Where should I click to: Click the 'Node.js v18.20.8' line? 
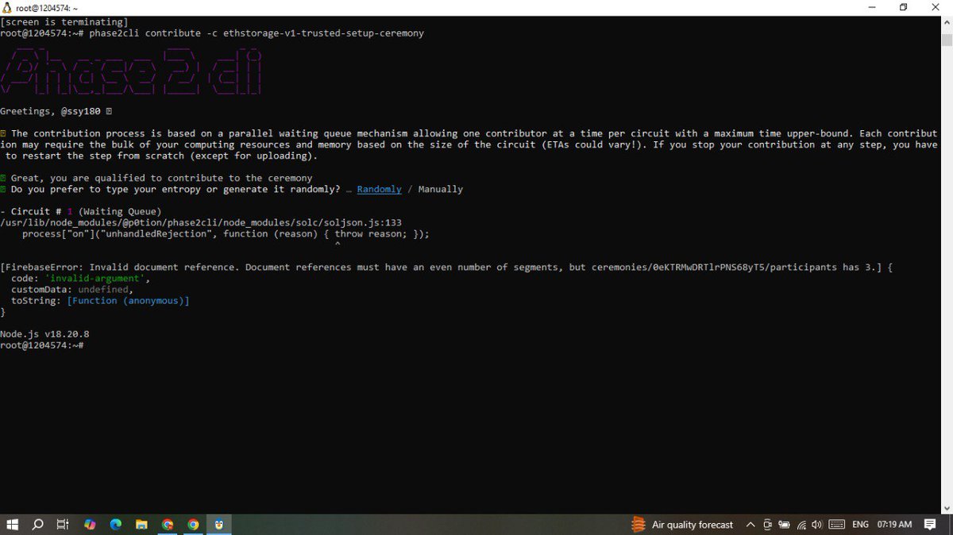pyautogui.click(x=44, y=334)
